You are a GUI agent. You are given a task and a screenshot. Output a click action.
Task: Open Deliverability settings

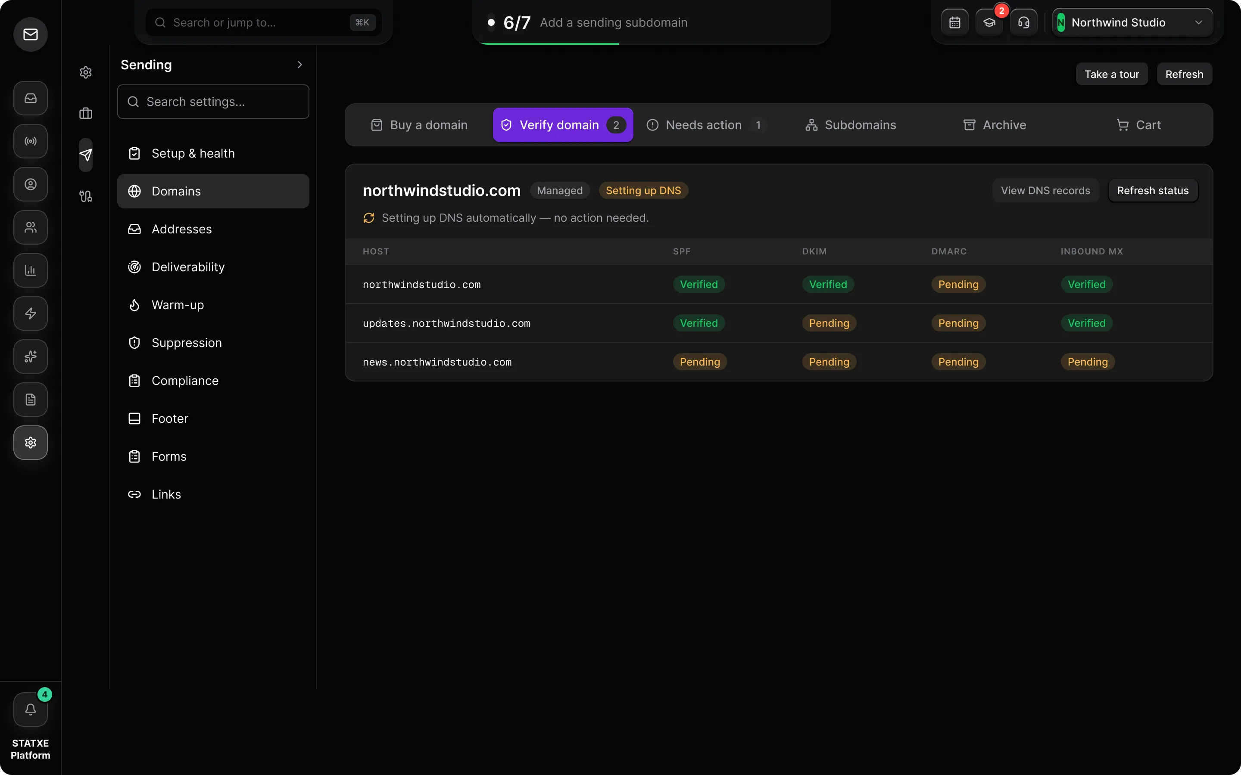pyautogui.click(x=213, y=267)
